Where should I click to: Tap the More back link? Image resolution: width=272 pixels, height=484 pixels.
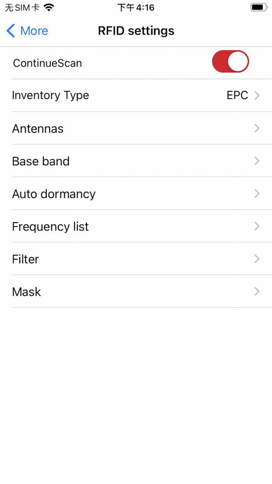pos(34,31)
